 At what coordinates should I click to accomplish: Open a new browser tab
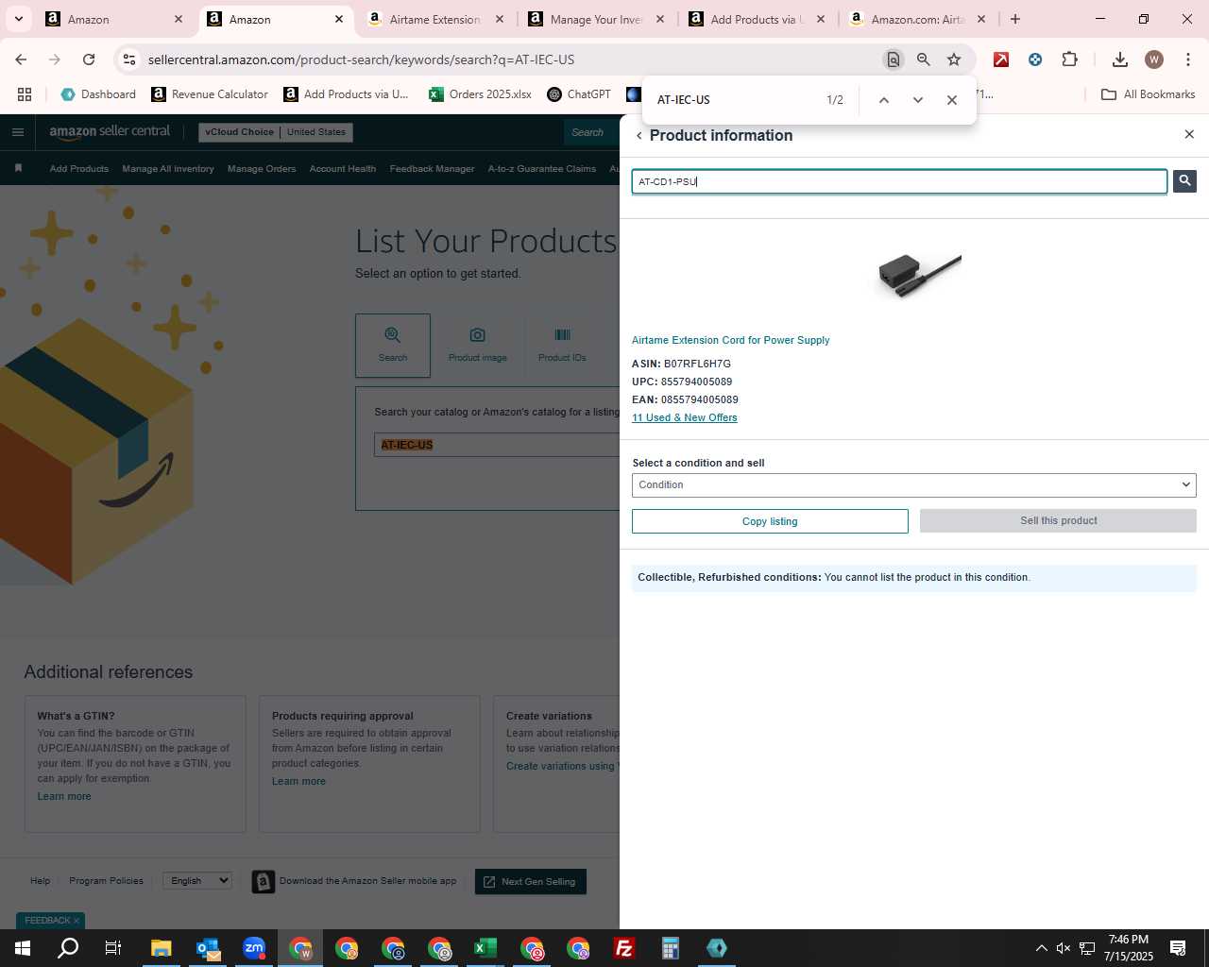pos(1015,19)
